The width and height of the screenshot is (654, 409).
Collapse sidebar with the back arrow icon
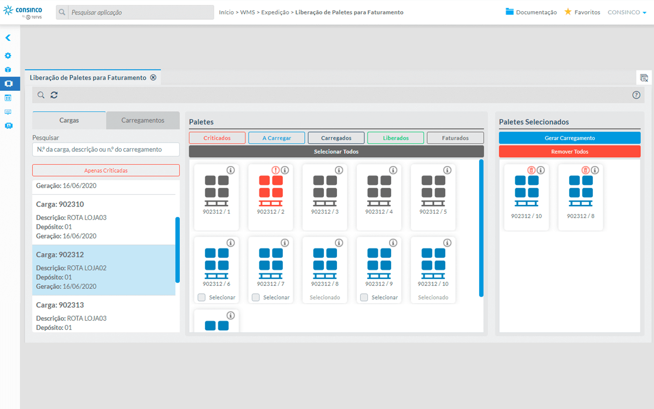8,38
